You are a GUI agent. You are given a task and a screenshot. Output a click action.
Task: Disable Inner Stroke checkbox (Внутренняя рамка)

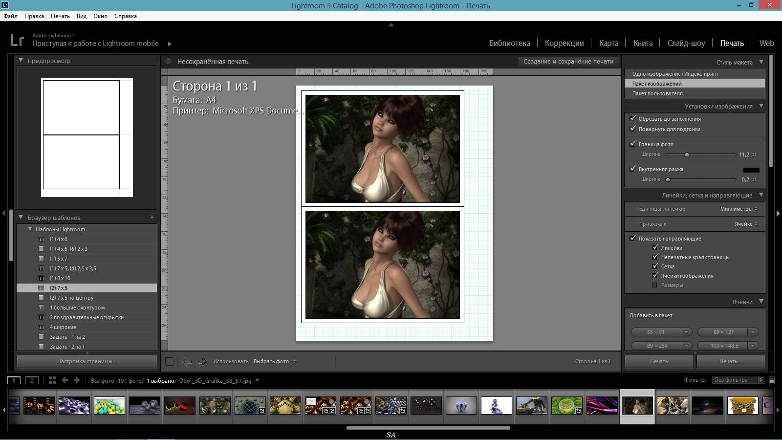pyautogui.click(x=633, y=169)
